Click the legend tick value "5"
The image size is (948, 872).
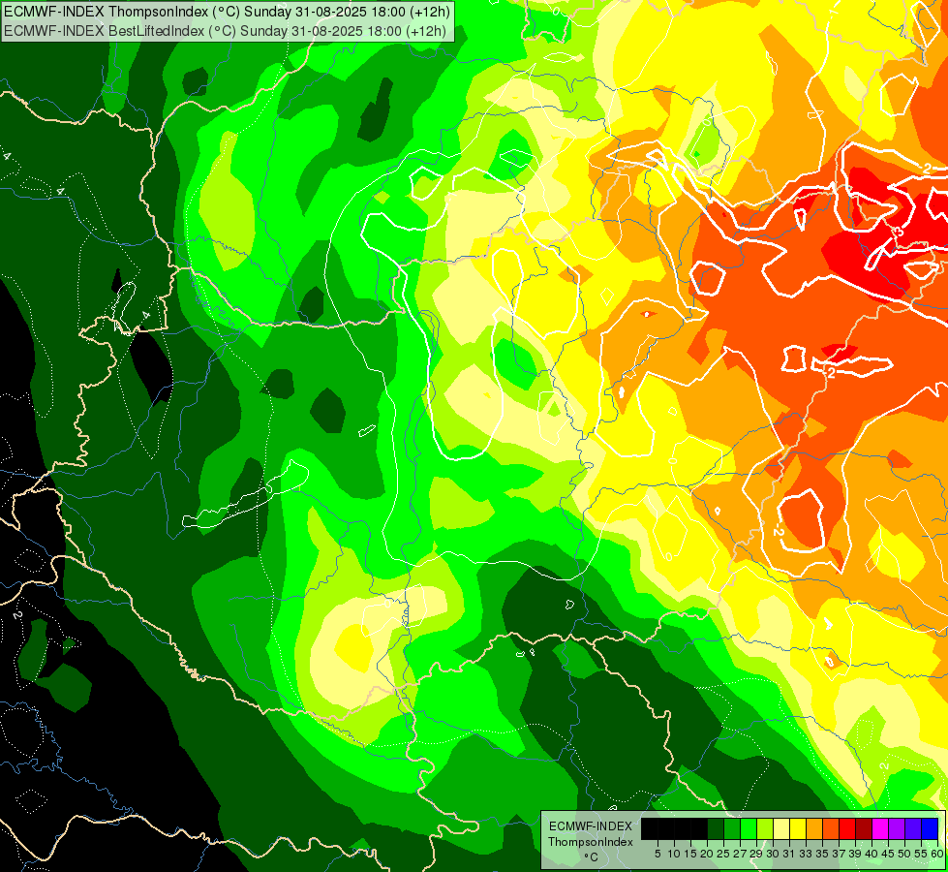click(657, 854)
